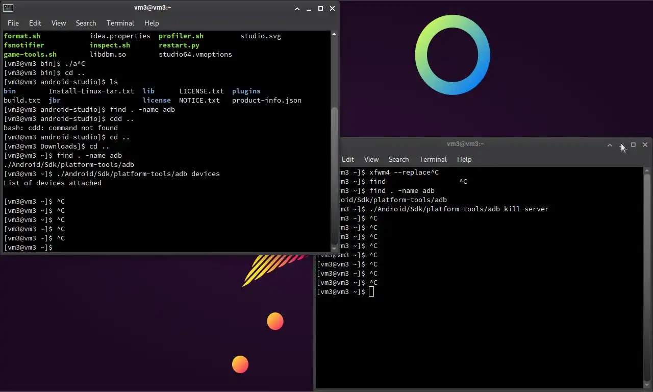Maximize the front terminal window
Viewport: 653px width, 392px height.
321,9
